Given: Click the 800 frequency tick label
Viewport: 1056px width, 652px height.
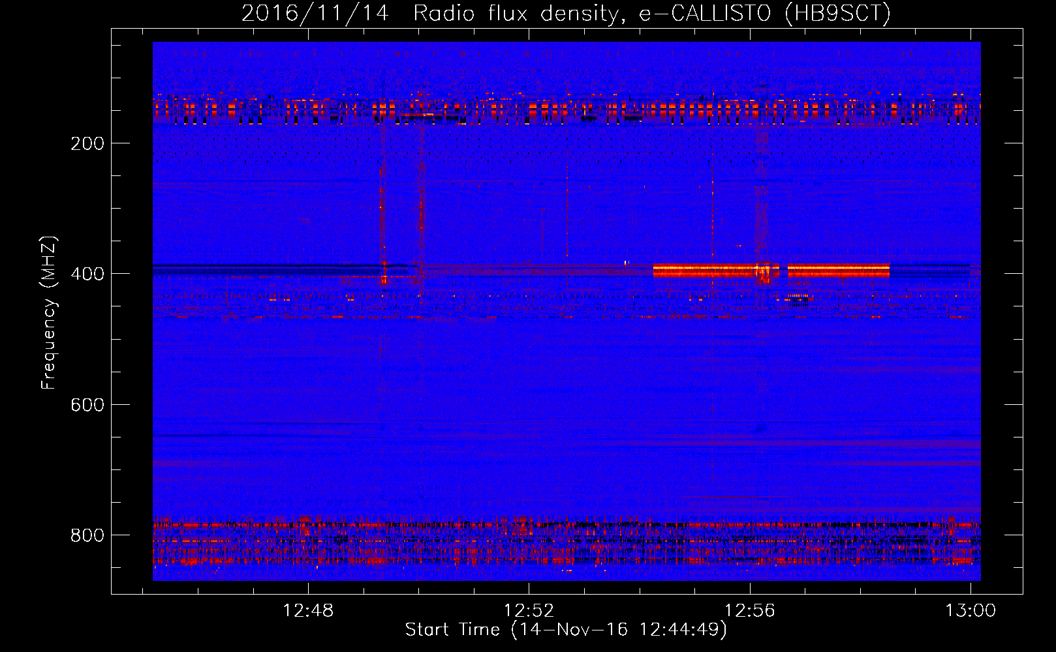Looking at the screenshot, I should point(87,535).
